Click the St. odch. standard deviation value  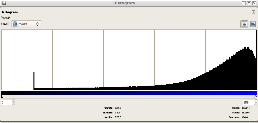118,112
